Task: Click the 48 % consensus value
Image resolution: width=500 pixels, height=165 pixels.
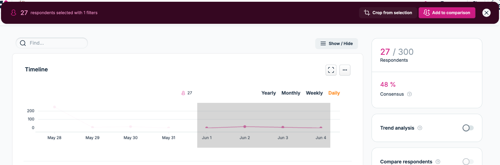Action: 388,85
